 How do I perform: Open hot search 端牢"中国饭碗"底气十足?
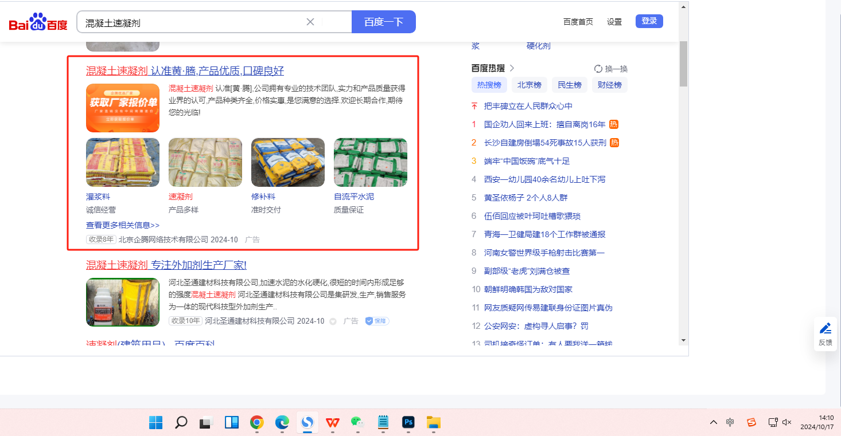[x=527, y=161]
